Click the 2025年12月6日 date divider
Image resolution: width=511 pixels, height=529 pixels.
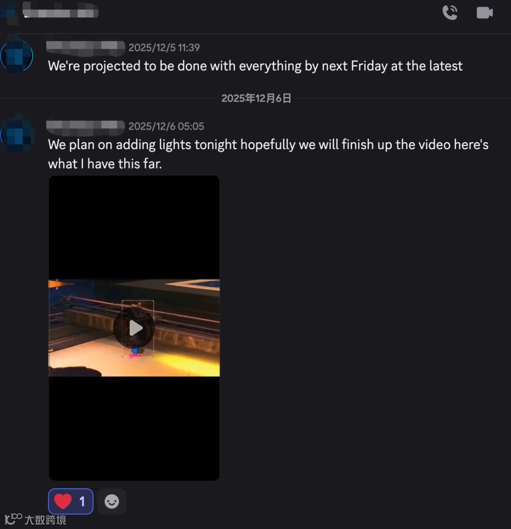point(256,98)
